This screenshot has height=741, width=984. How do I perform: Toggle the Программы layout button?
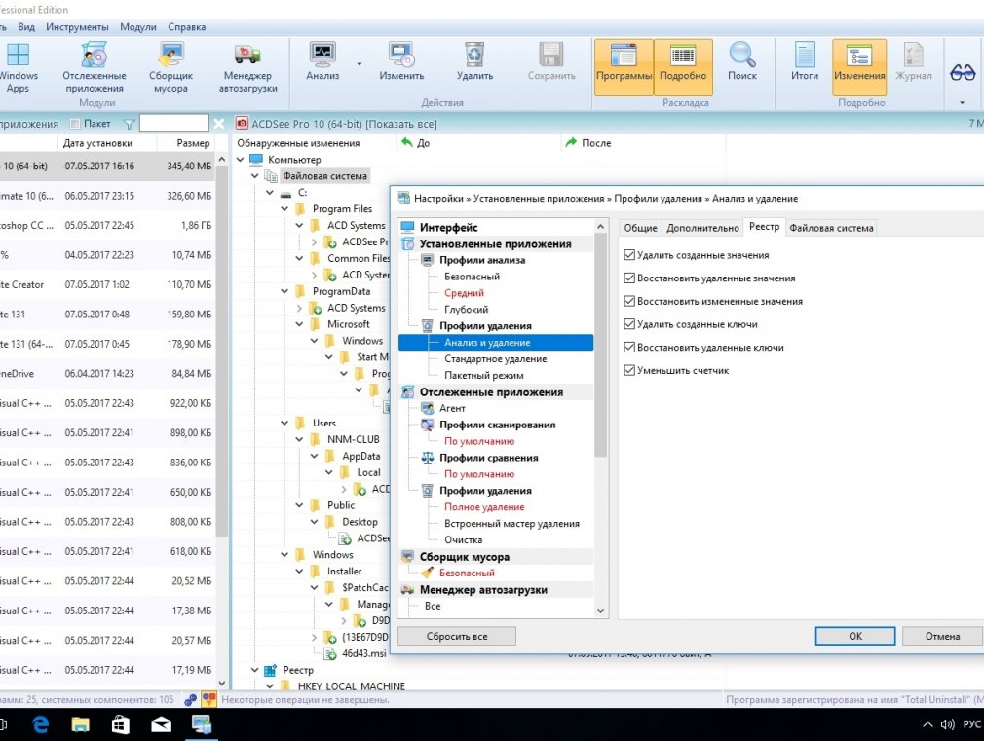624,66
